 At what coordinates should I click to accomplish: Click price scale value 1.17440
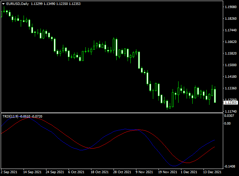[x=231, y=30]
